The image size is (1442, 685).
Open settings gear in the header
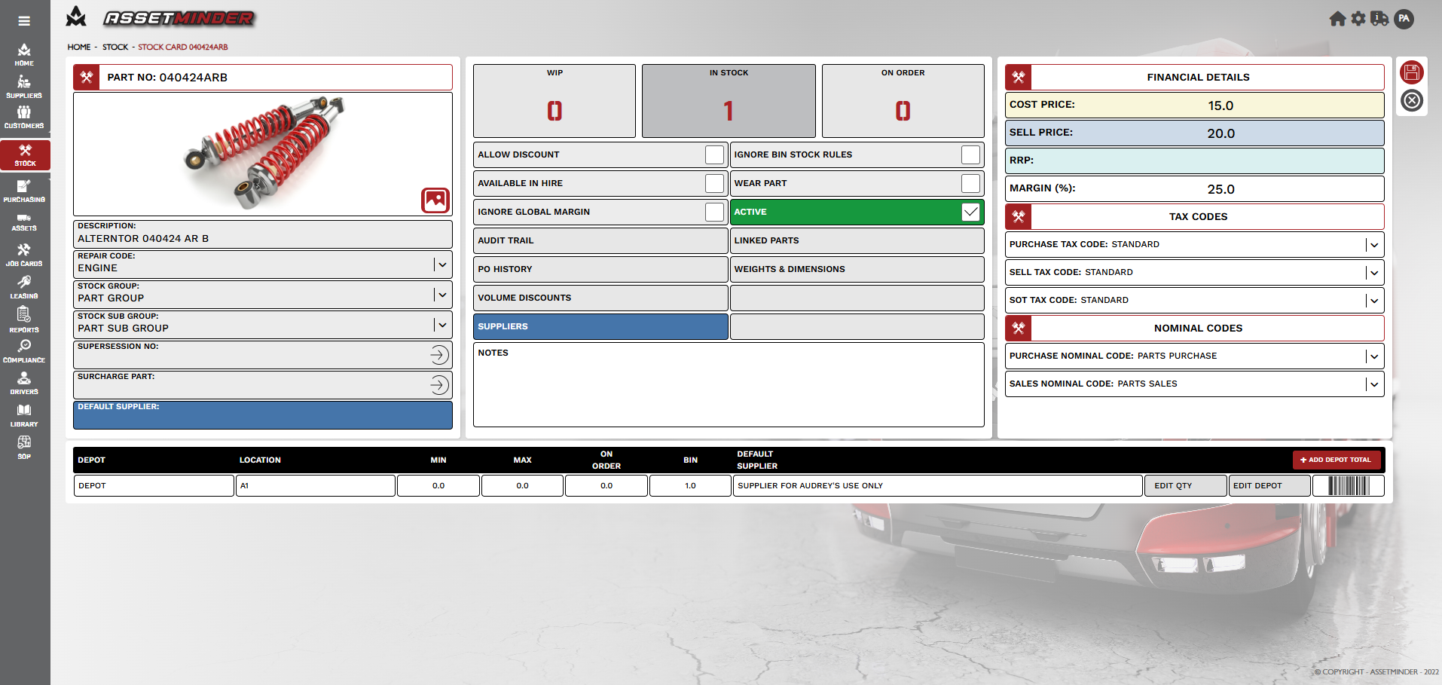[x=1358, y=19]
